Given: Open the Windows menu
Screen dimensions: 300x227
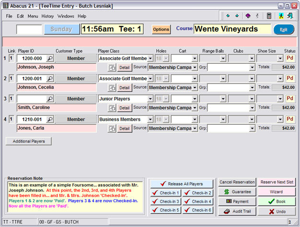Looking at the screenshot, I should [66, 16].
